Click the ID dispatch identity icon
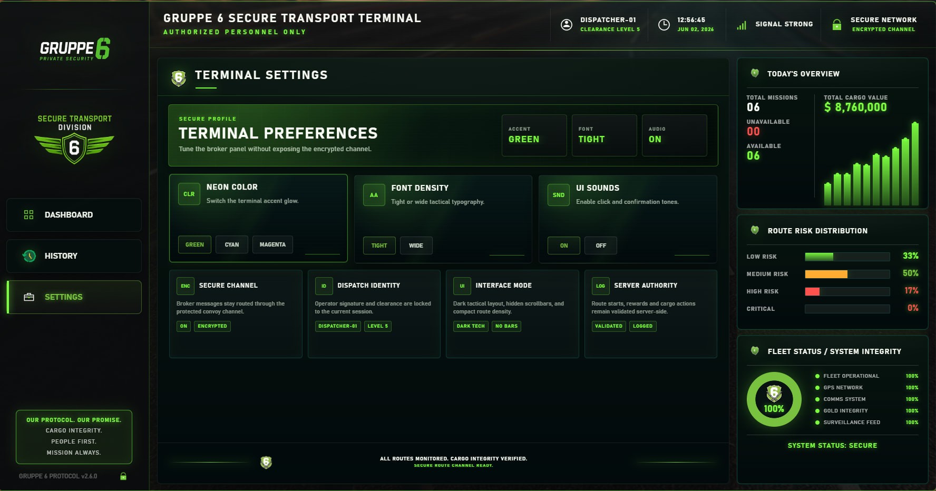This screenshot has height=491, width=936. 324,286
